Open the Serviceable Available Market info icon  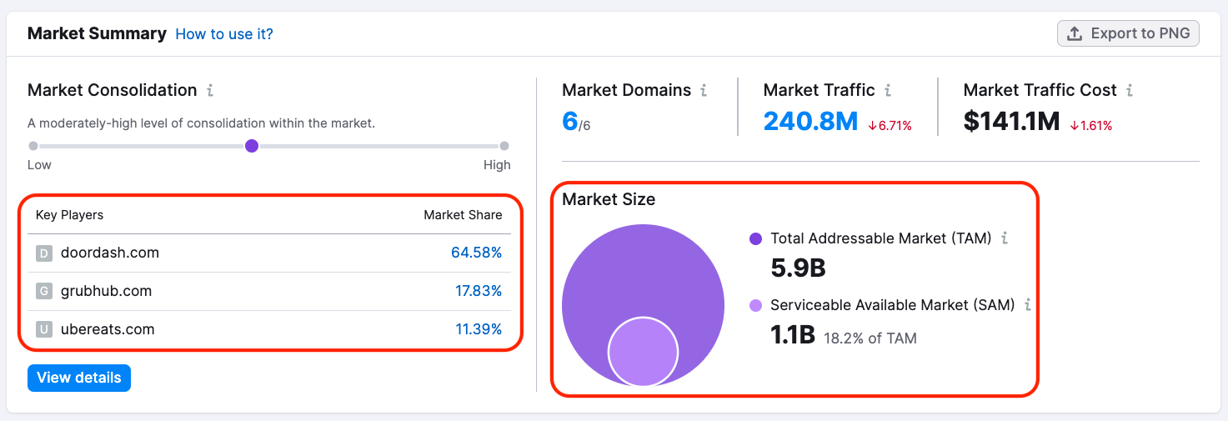pos(1028,305)
